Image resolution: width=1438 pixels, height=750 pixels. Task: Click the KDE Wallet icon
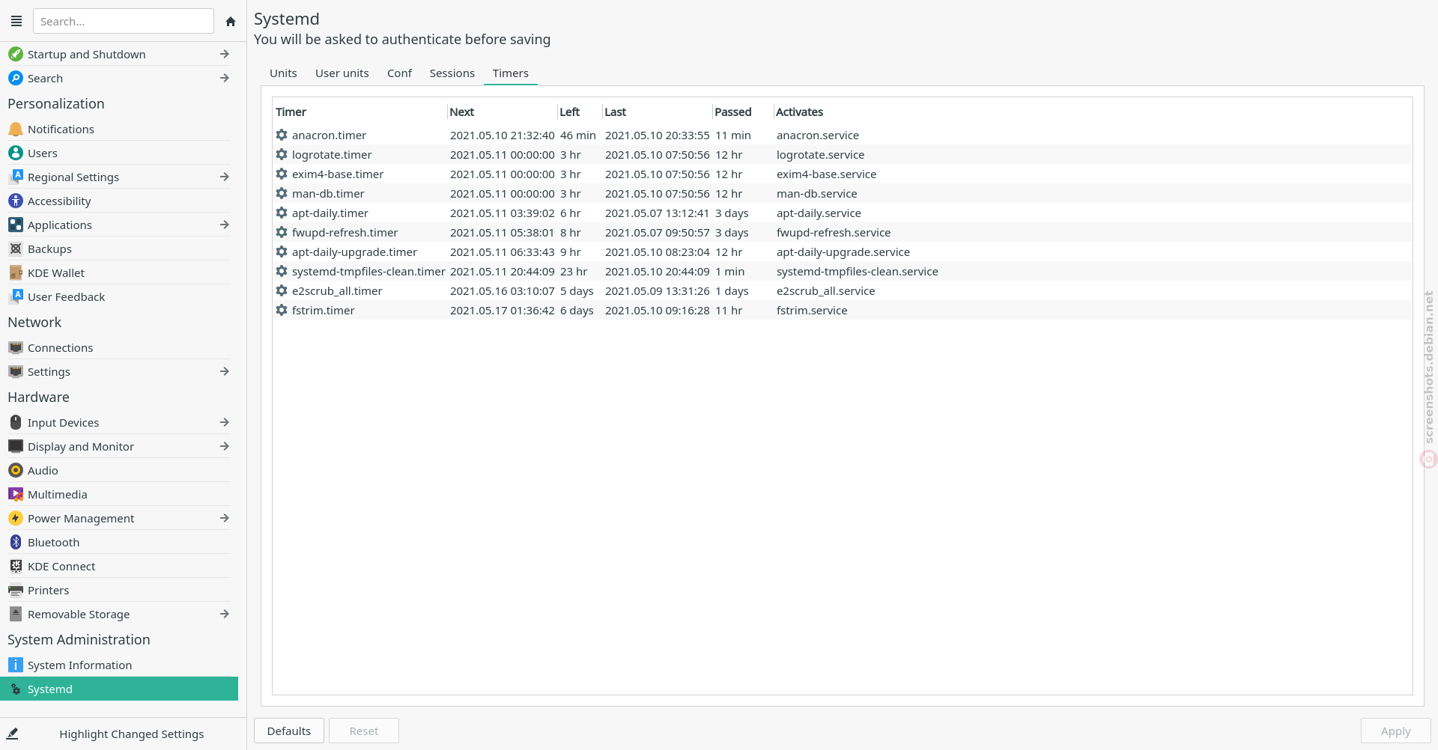[x=16, y=272]
